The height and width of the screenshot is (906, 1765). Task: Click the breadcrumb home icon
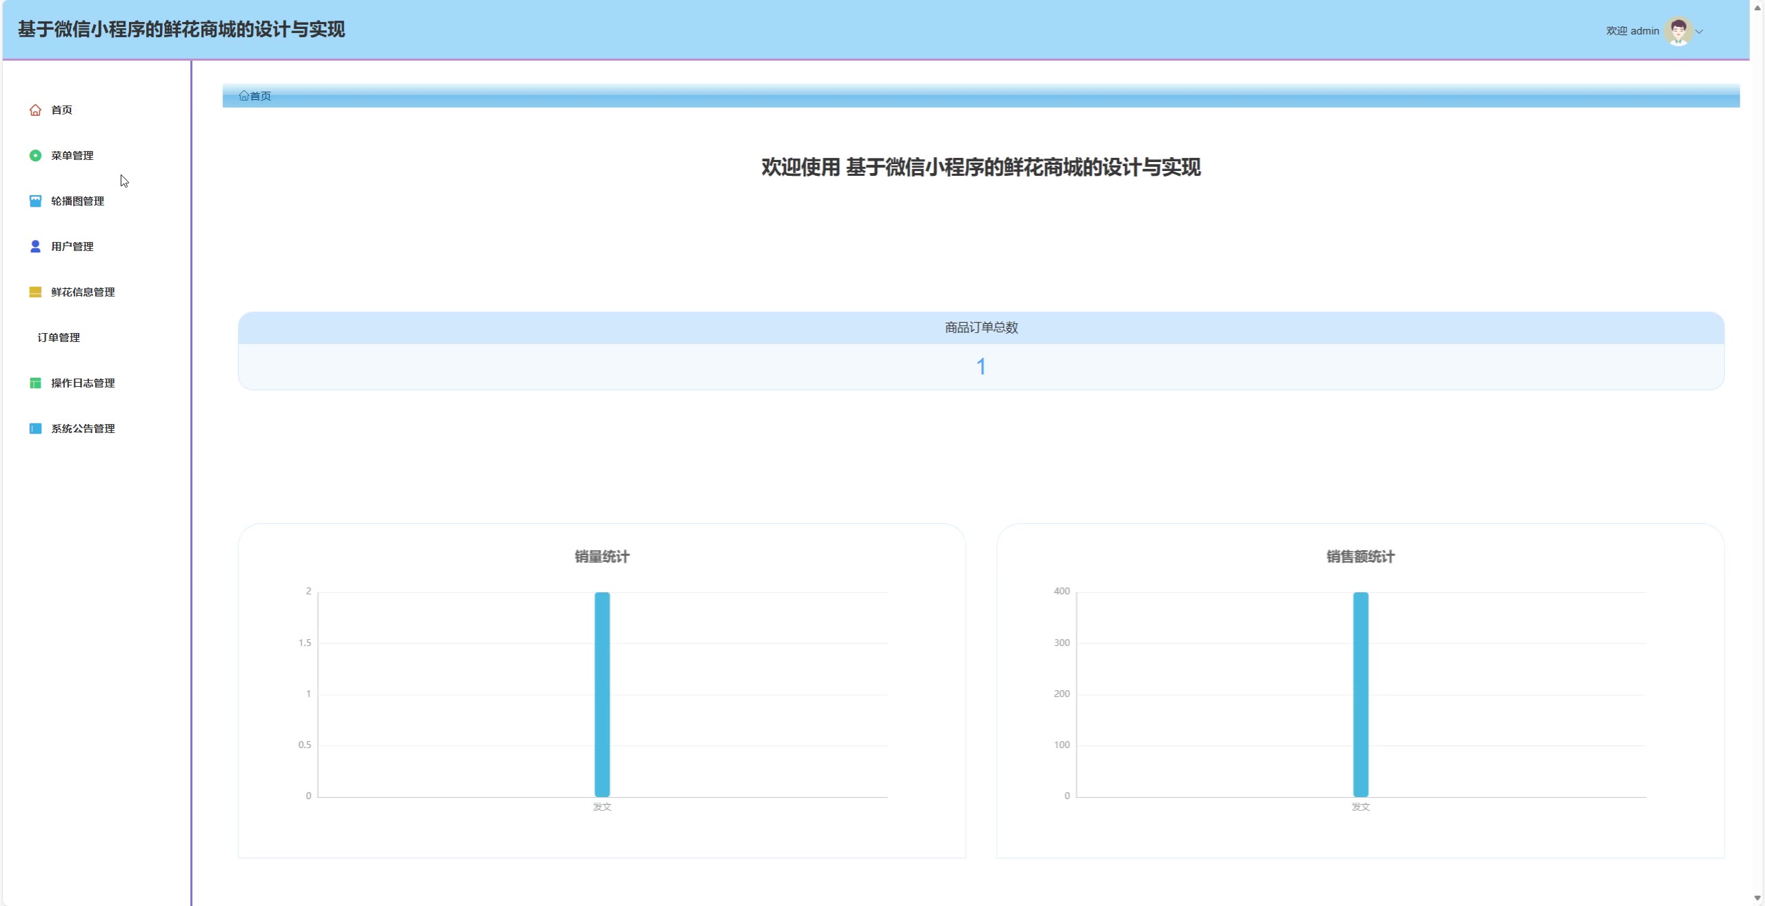click(x=243, y=96)
